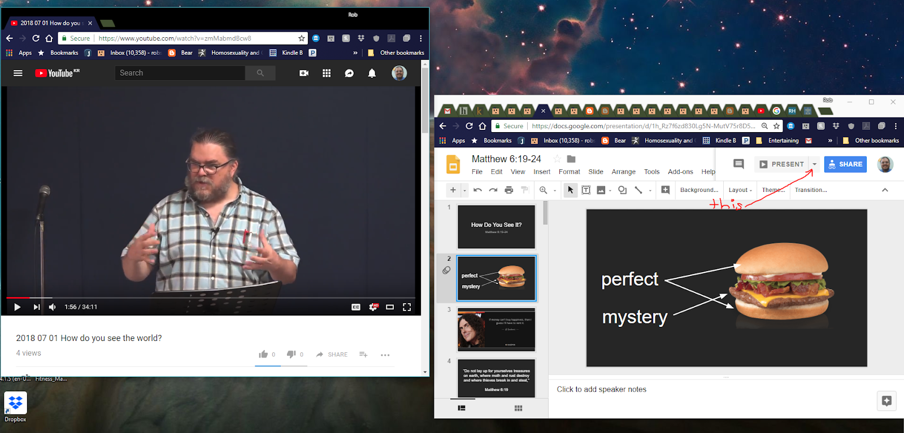Image resolution: width=904 pixels, height=433 pixels.
Task: Open the YouTube hamburger menu
Action: tap(18, 73)
